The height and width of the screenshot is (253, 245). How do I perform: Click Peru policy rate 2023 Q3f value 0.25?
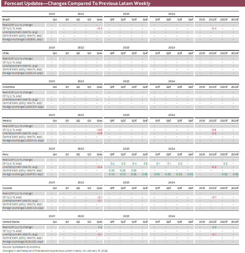point(134,170)
